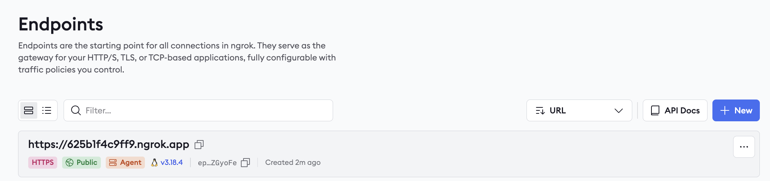Click the Linux penguin icon
Image resolution: width=770 pixels, height=181 pixels.
pos(154,163)
